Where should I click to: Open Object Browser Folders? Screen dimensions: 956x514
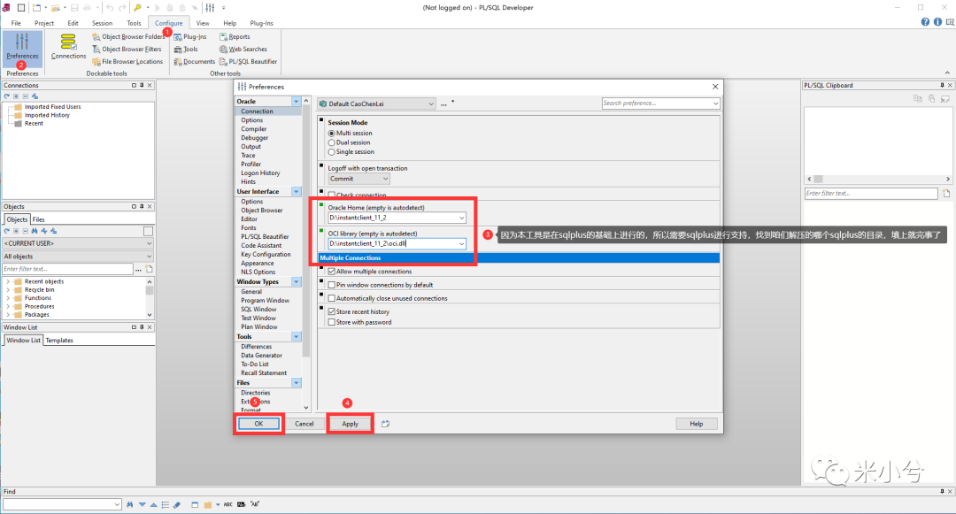[128, 36]
